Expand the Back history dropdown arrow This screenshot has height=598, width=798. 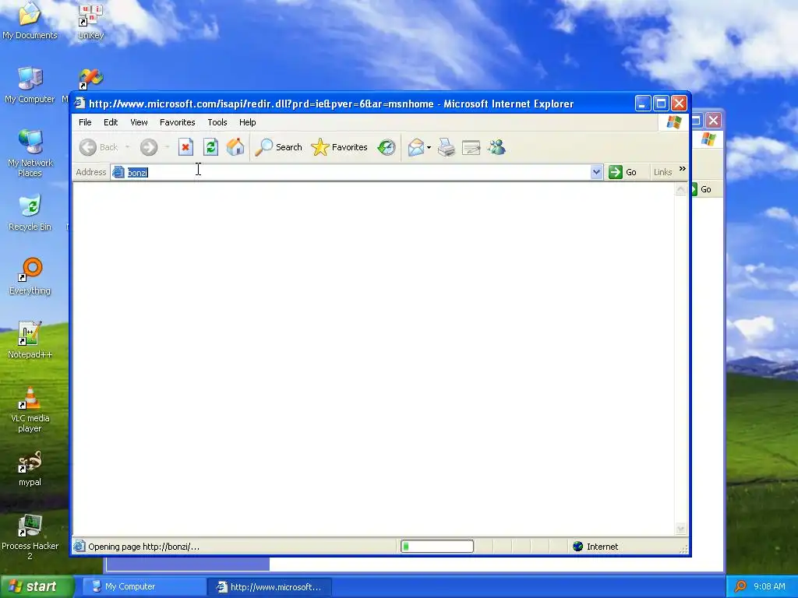[127, 147]
